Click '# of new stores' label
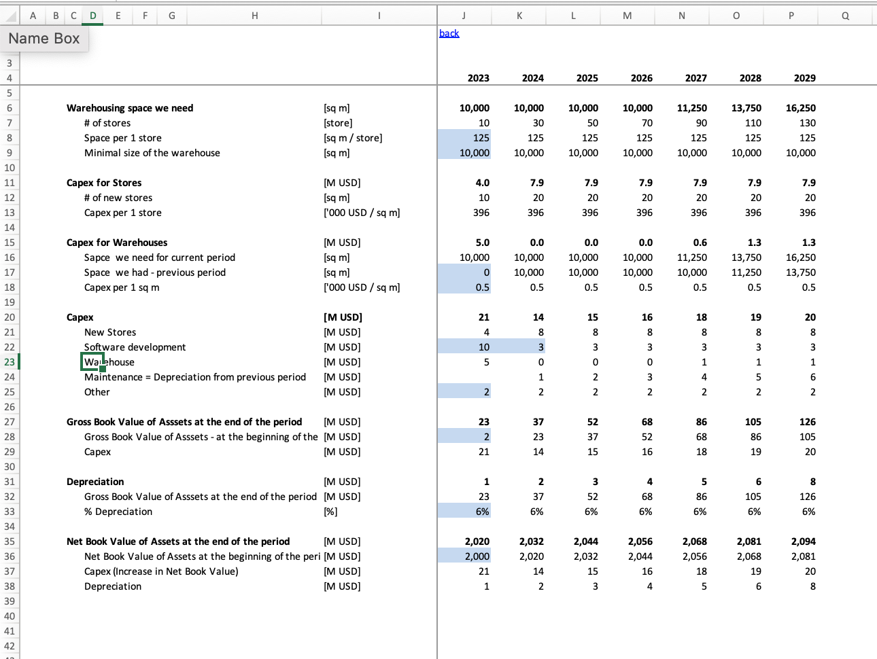Screen dimensions: 877x659 [x=118, y=198]
